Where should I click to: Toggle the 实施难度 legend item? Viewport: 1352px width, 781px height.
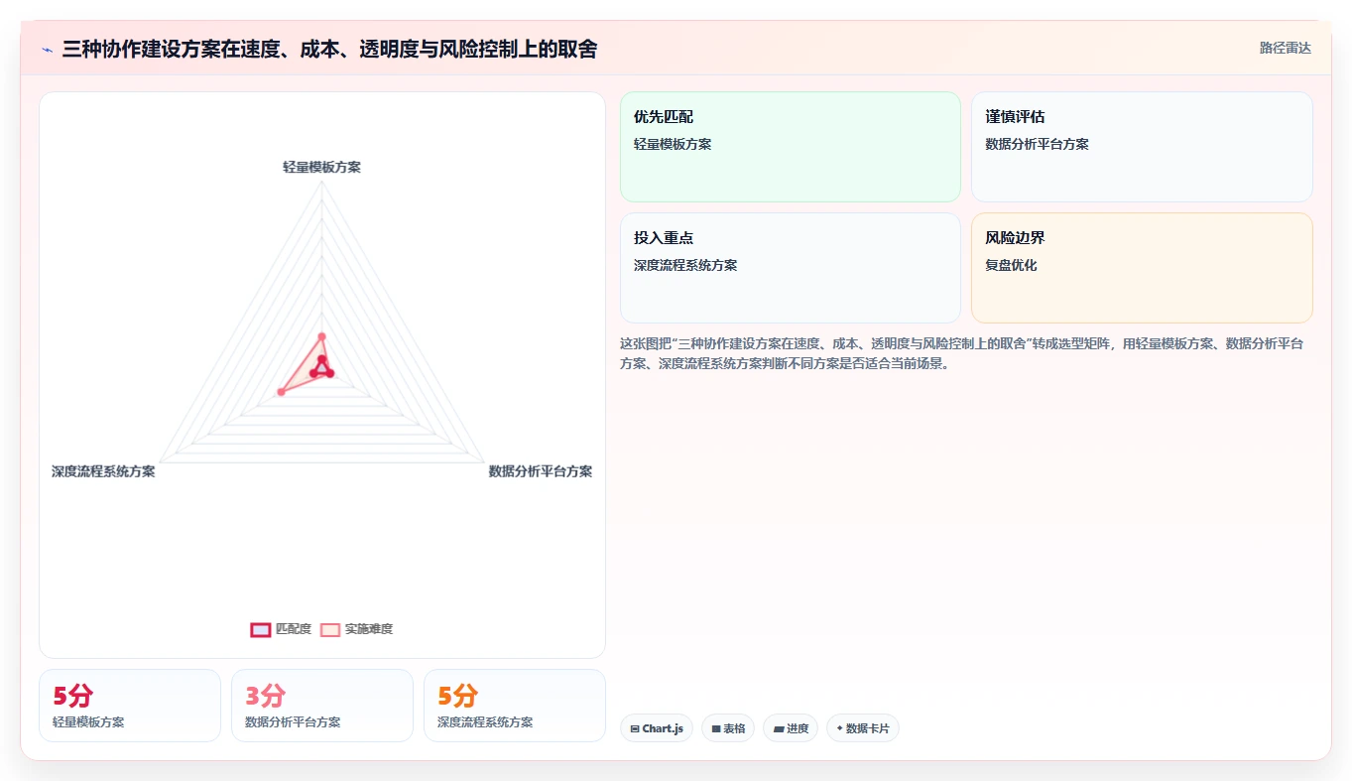click(x=356, y=629)
